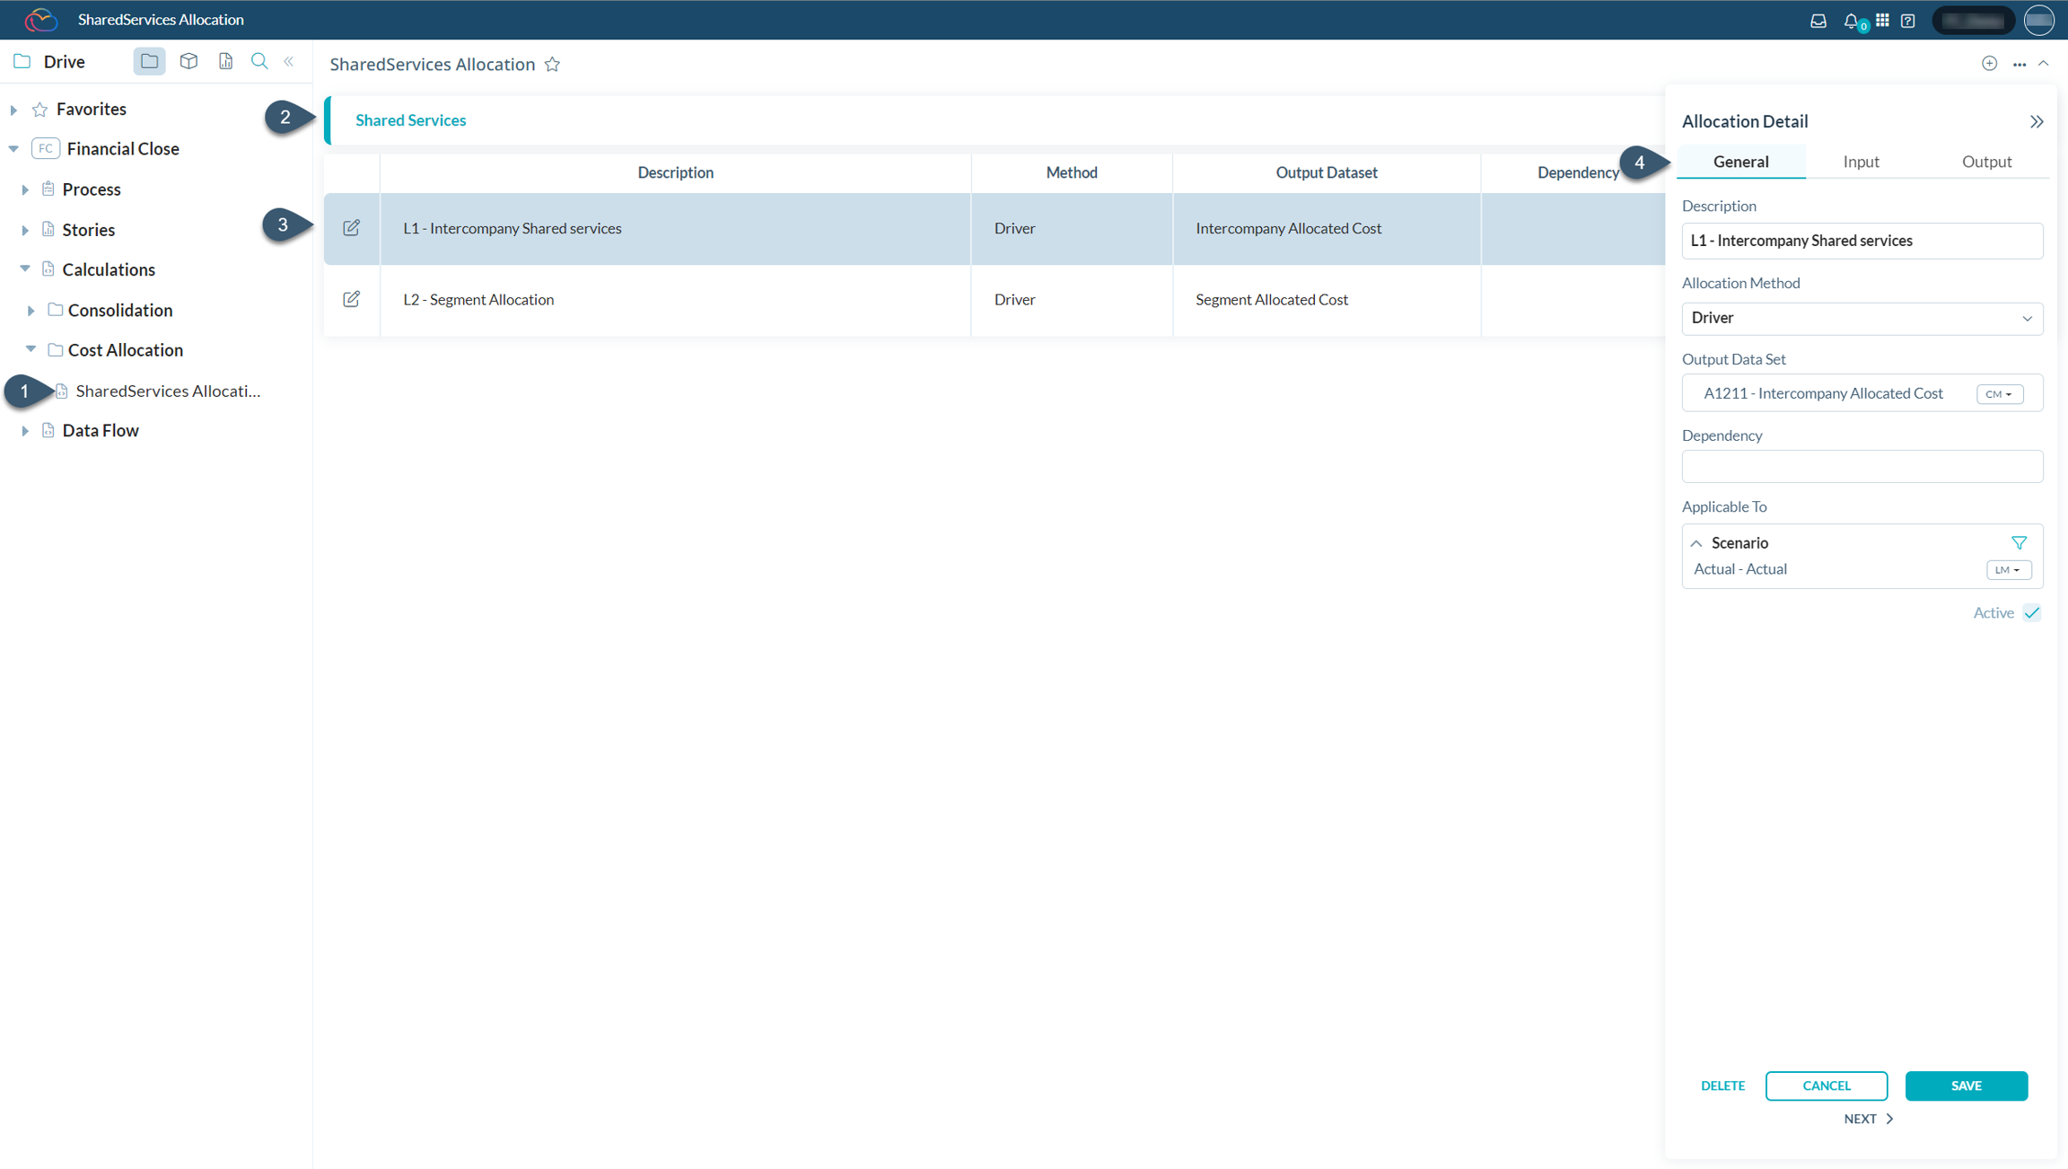Open the more options ellipsis menu
The height and width of the screenshot is (1169, 2068).
[x=2020, y=64]
